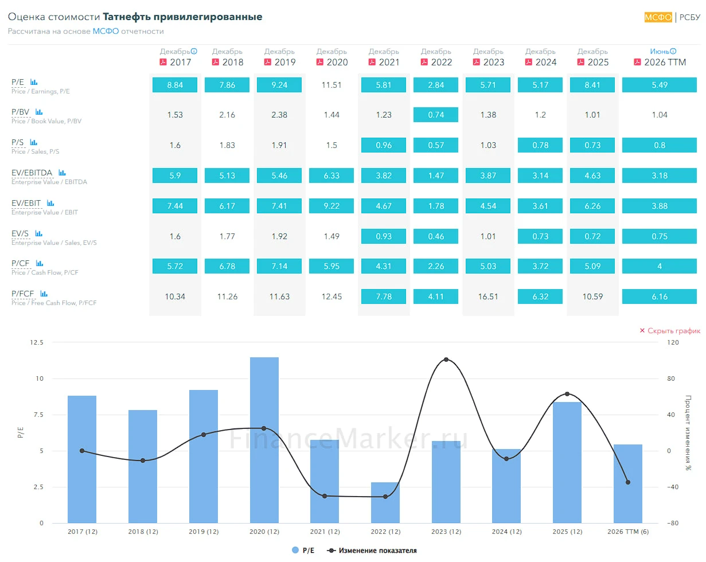
Task: Click the P/BV metric label
Action: (x=22, y=112)
